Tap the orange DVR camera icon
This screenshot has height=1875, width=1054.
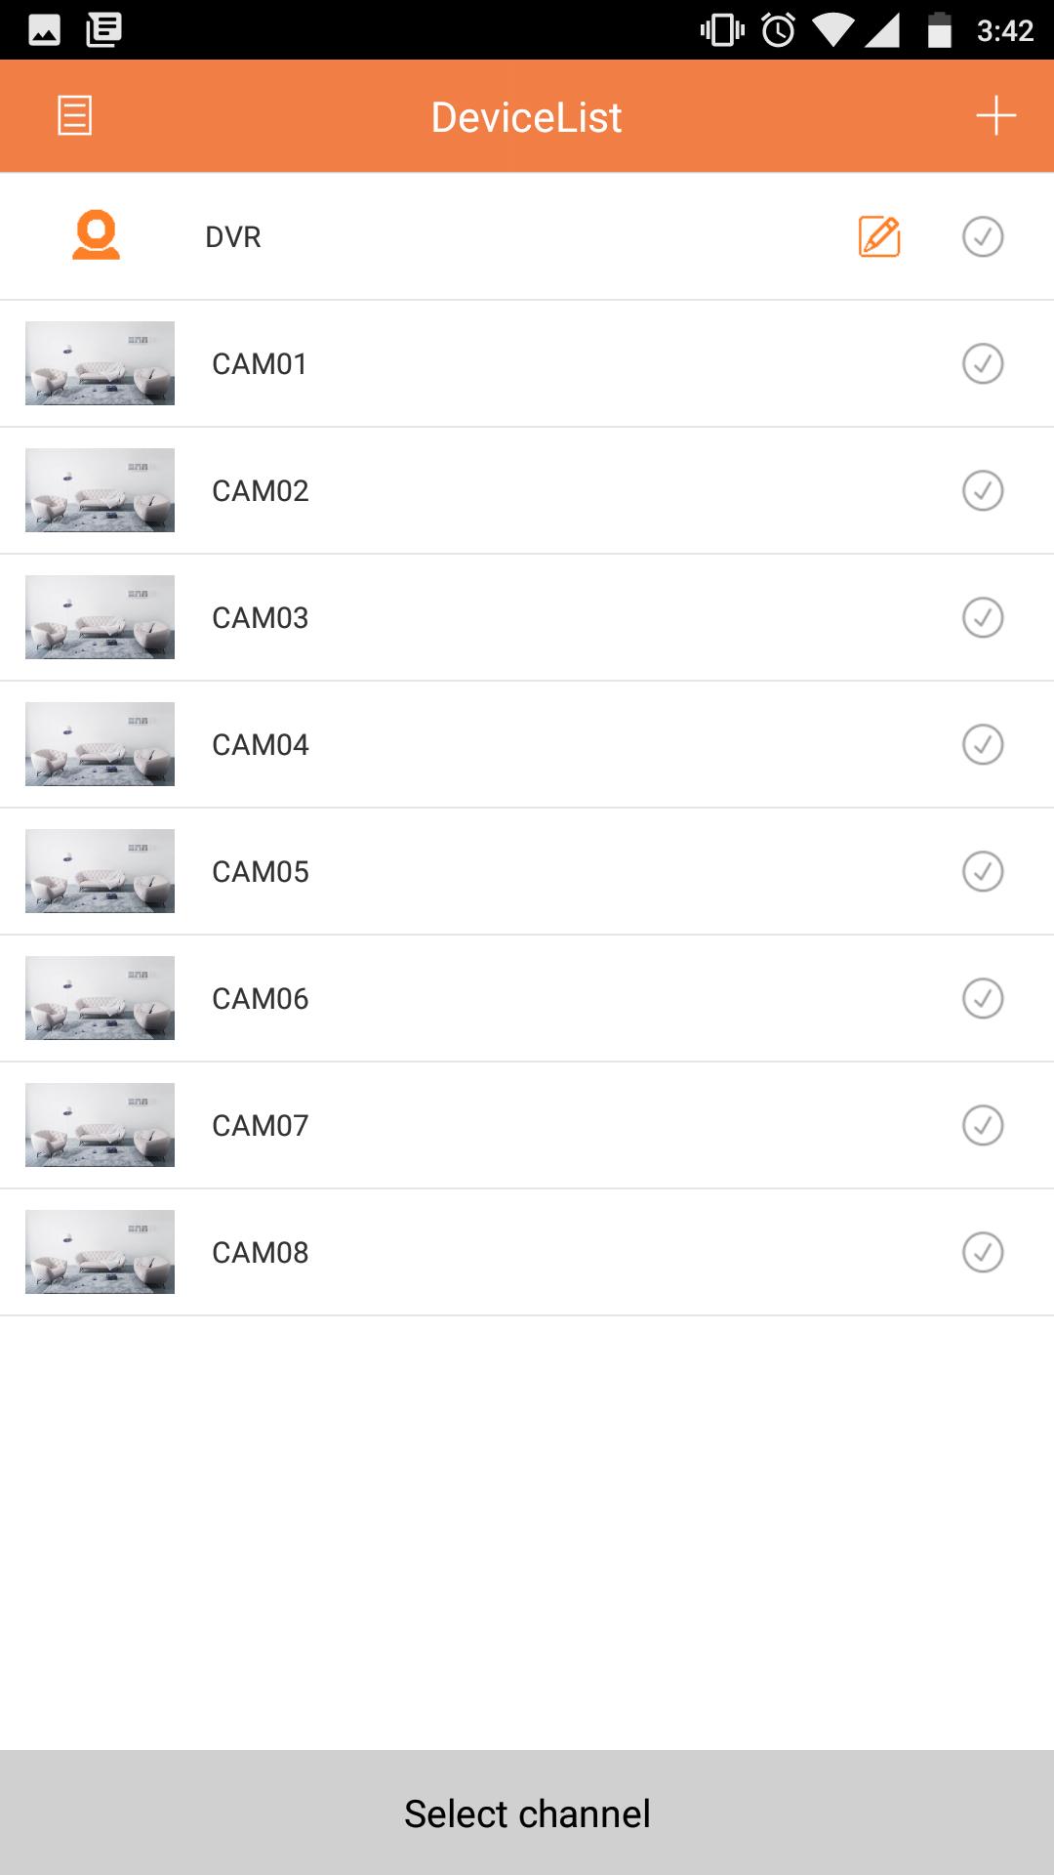click(96, 235)
